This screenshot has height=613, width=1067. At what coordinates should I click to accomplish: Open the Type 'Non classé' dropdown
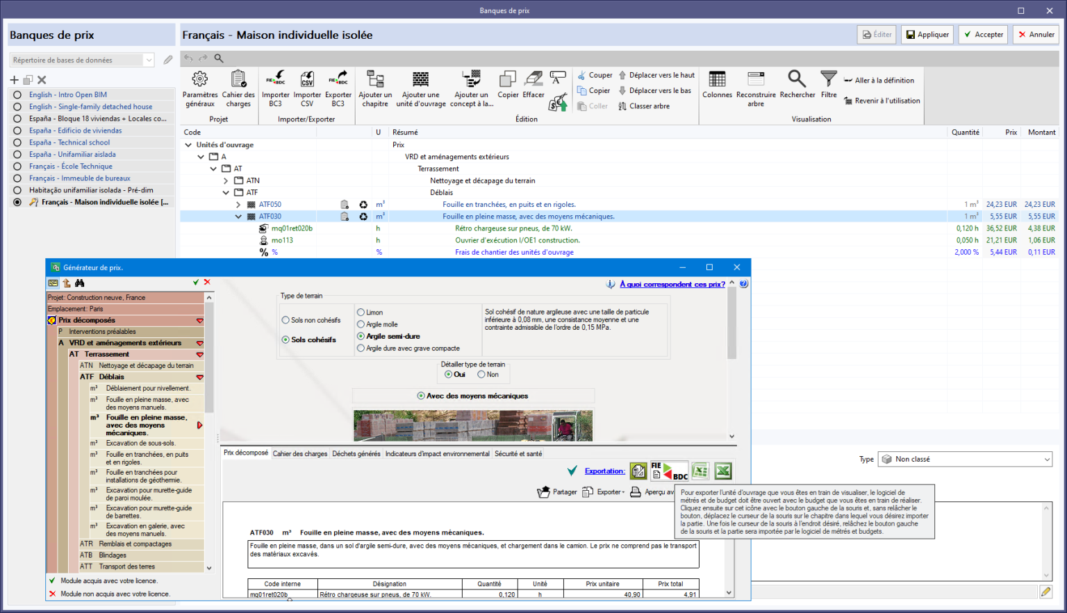pos(1047,460)
